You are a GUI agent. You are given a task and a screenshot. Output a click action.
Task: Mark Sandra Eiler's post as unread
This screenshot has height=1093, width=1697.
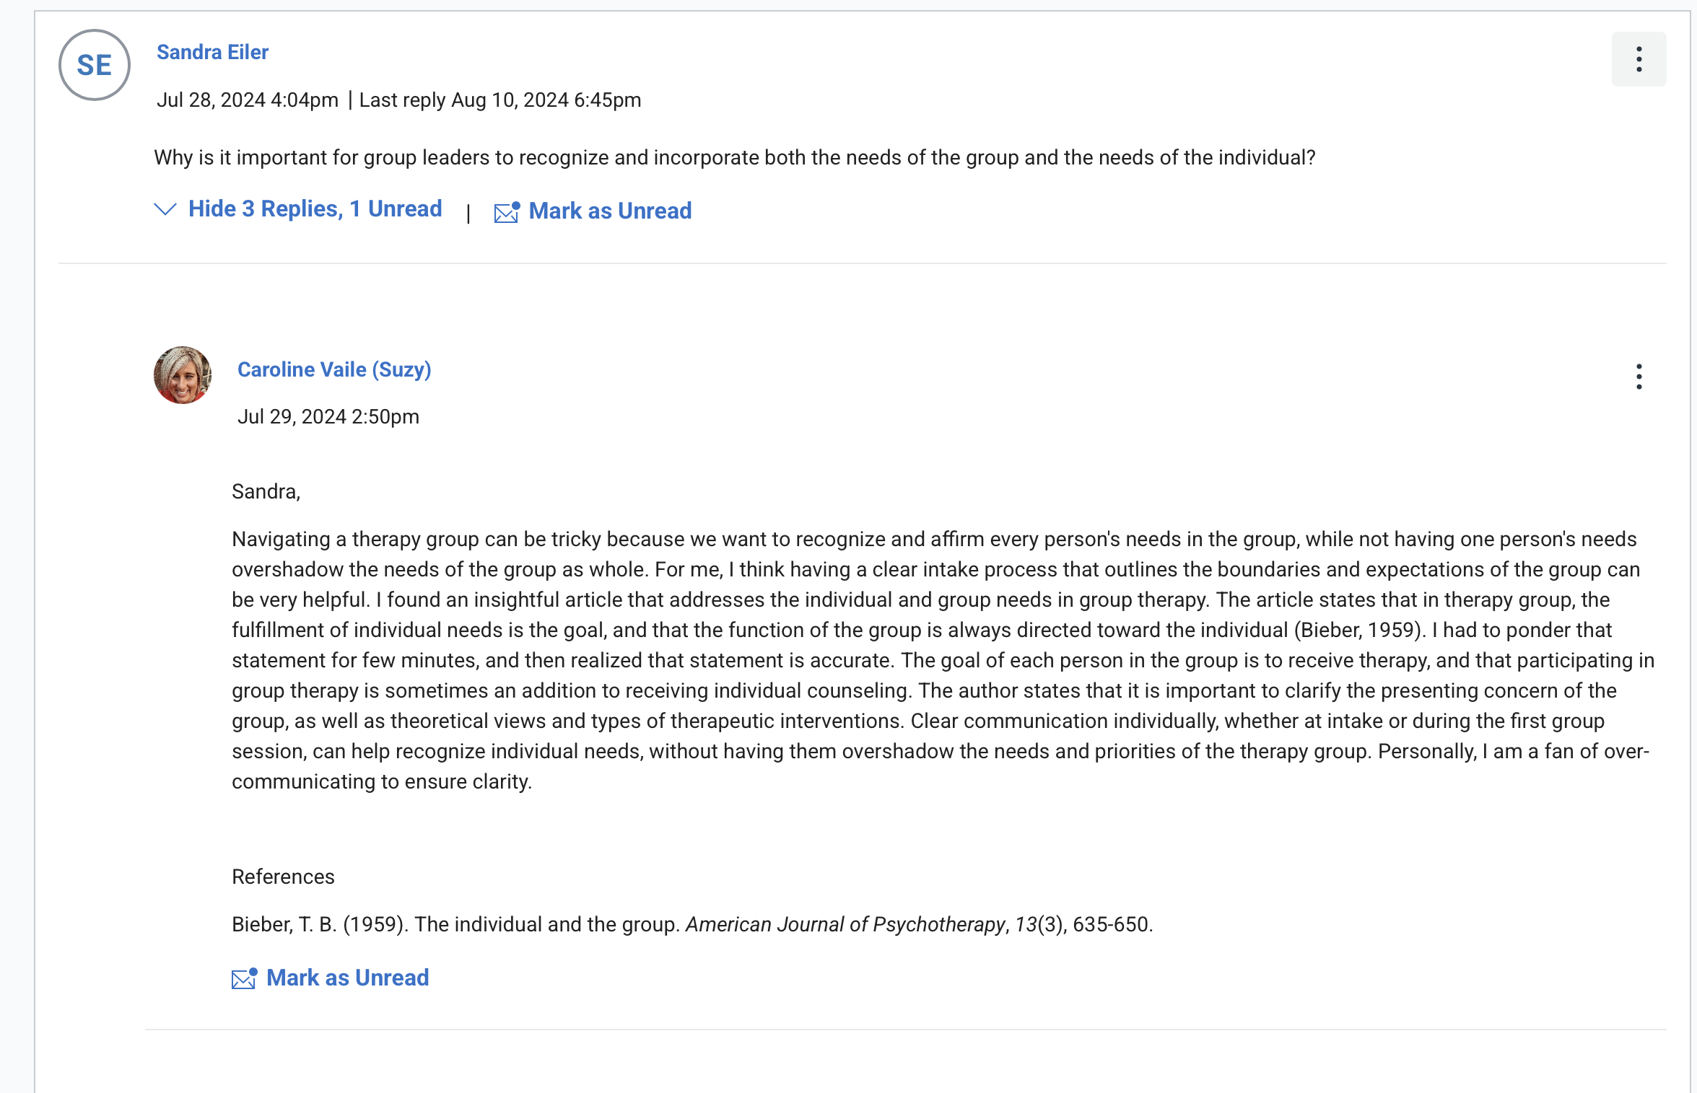[609, 211]
